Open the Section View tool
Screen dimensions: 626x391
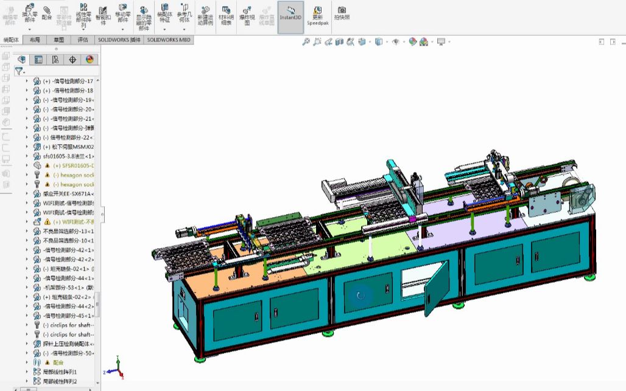[x=340, y=41]
